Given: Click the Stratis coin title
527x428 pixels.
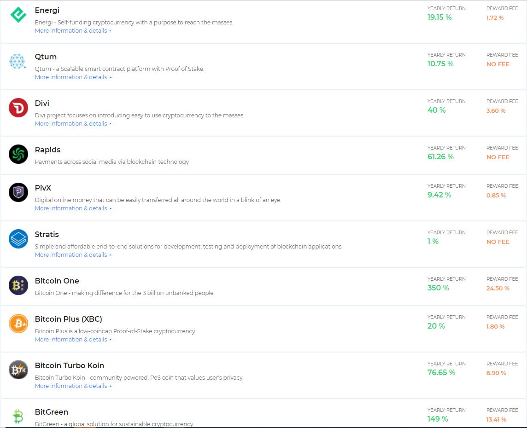Looking at the screenshot, I should coord(47,234).
